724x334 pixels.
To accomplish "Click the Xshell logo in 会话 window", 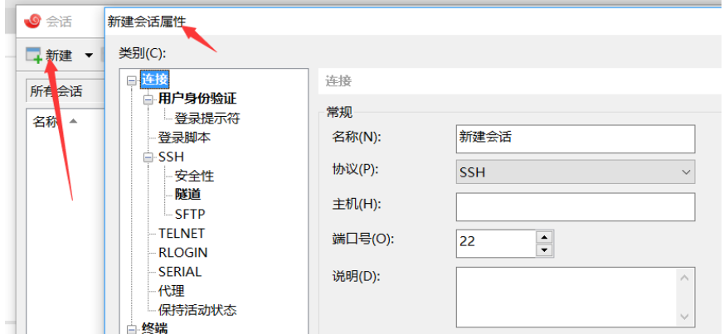I will pyautogui.click(x=32, y=20).
